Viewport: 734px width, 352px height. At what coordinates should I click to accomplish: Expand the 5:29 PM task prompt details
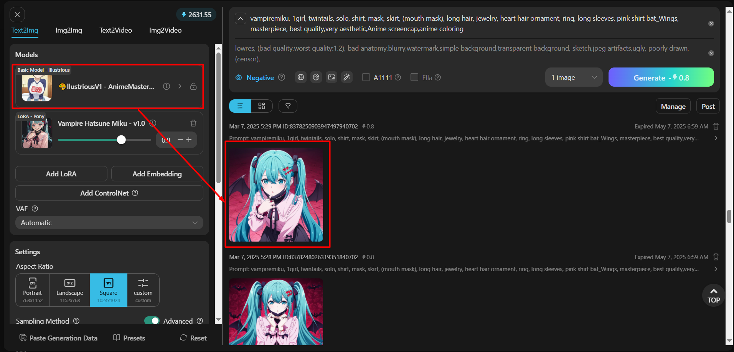tap(716, 138)
